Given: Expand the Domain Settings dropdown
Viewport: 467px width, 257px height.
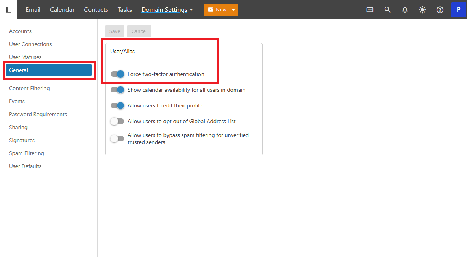Looking at the screenshot, I should point(167,10).
